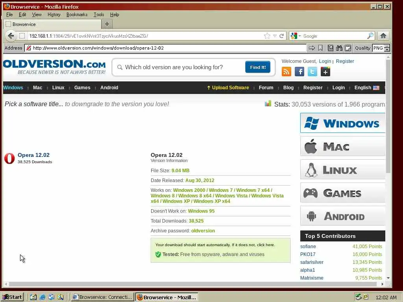Viewport: 403px width, 302px height.
Task: Select Android in the navigation bar
Action: (x=109, y=88)
